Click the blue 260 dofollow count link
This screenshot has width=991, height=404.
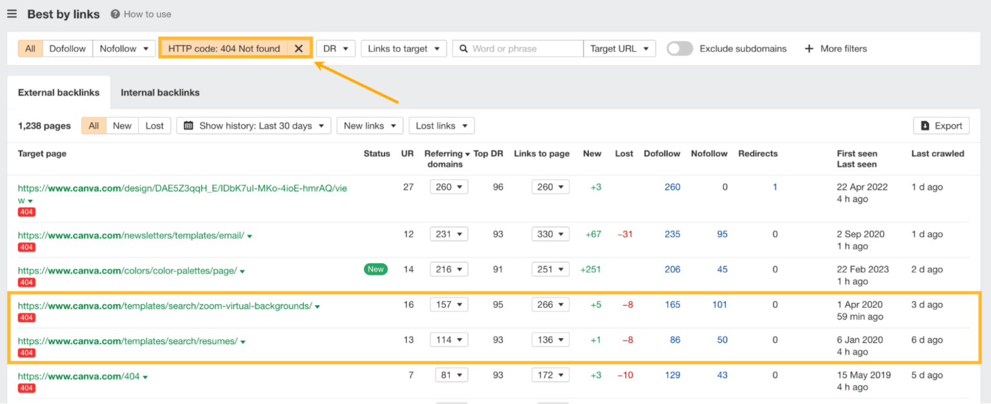(x=672, y=187)
